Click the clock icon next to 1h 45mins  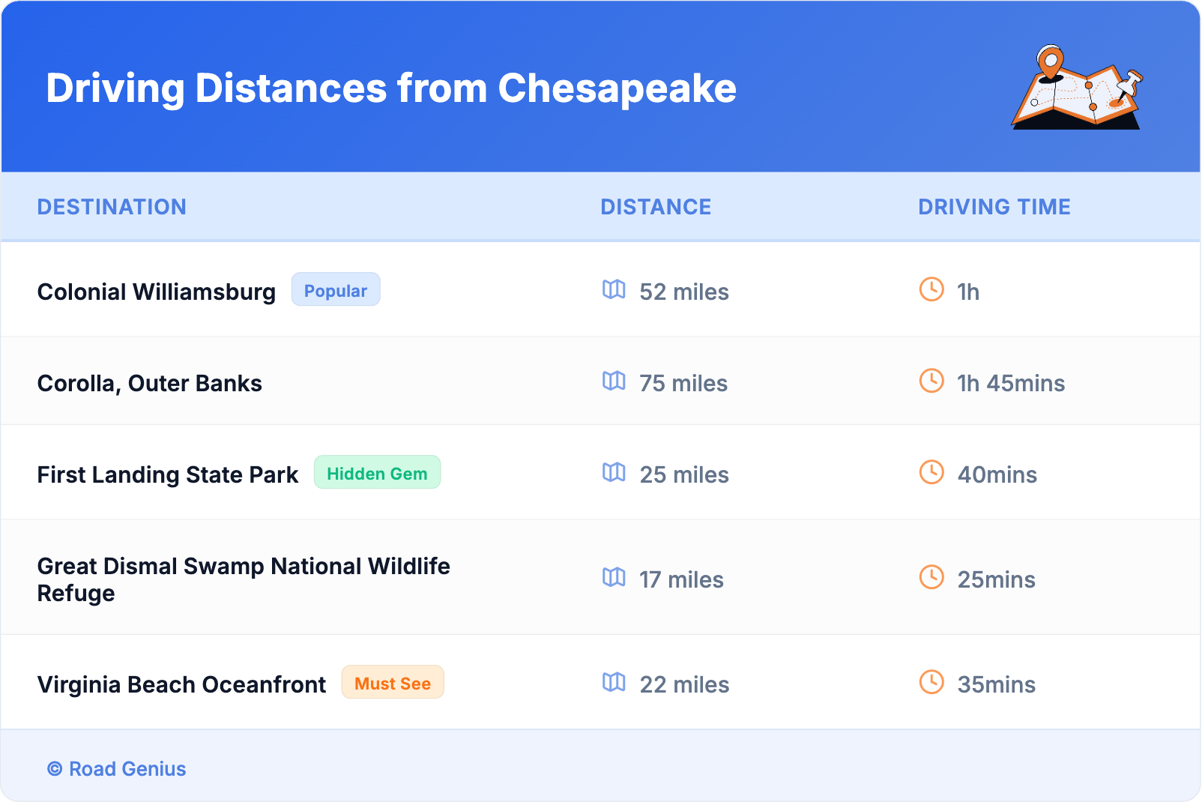931,382
